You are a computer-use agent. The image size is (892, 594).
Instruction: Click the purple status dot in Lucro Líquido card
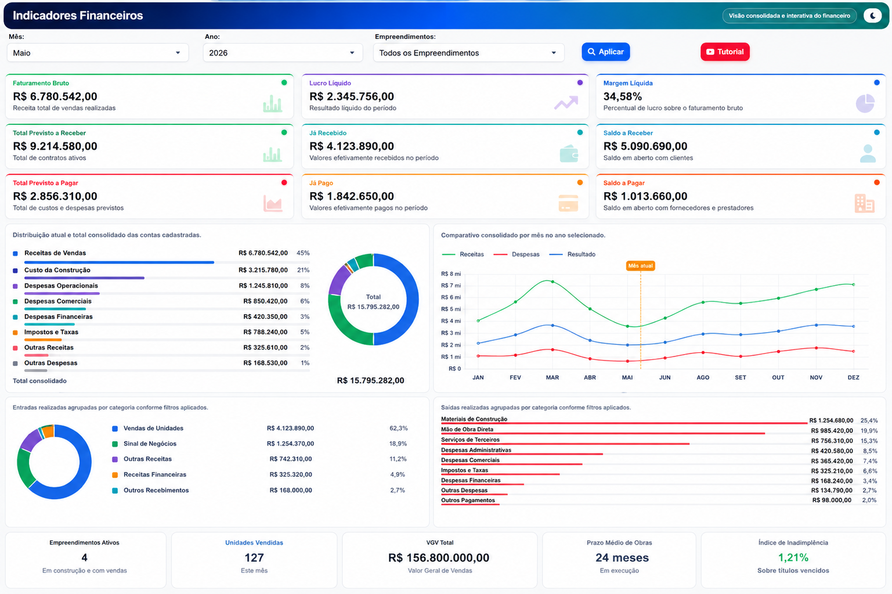(x=580, y=82)
